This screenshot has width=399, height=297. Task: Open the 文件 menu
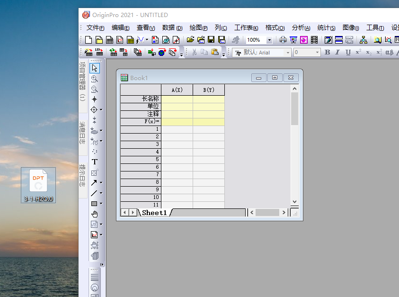click(x=95, y=28)
